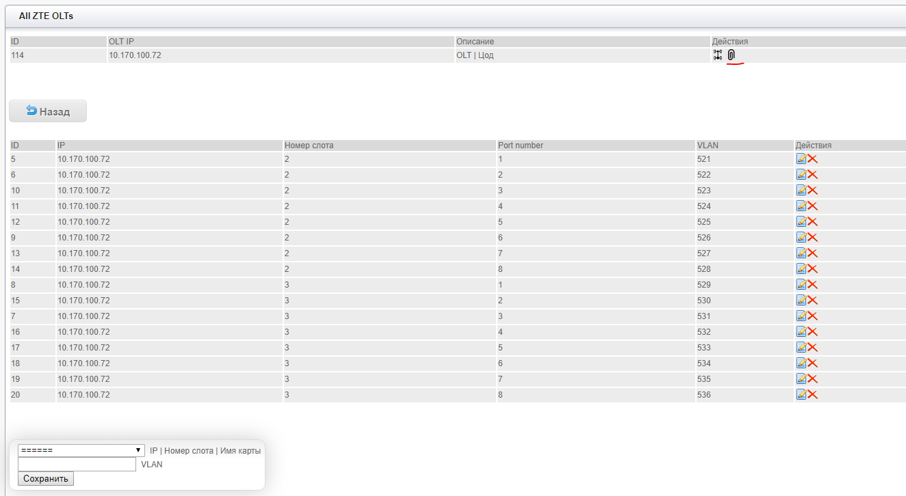
Task: Click the ID 20 link in last row
Action: [x=15, y=395]
